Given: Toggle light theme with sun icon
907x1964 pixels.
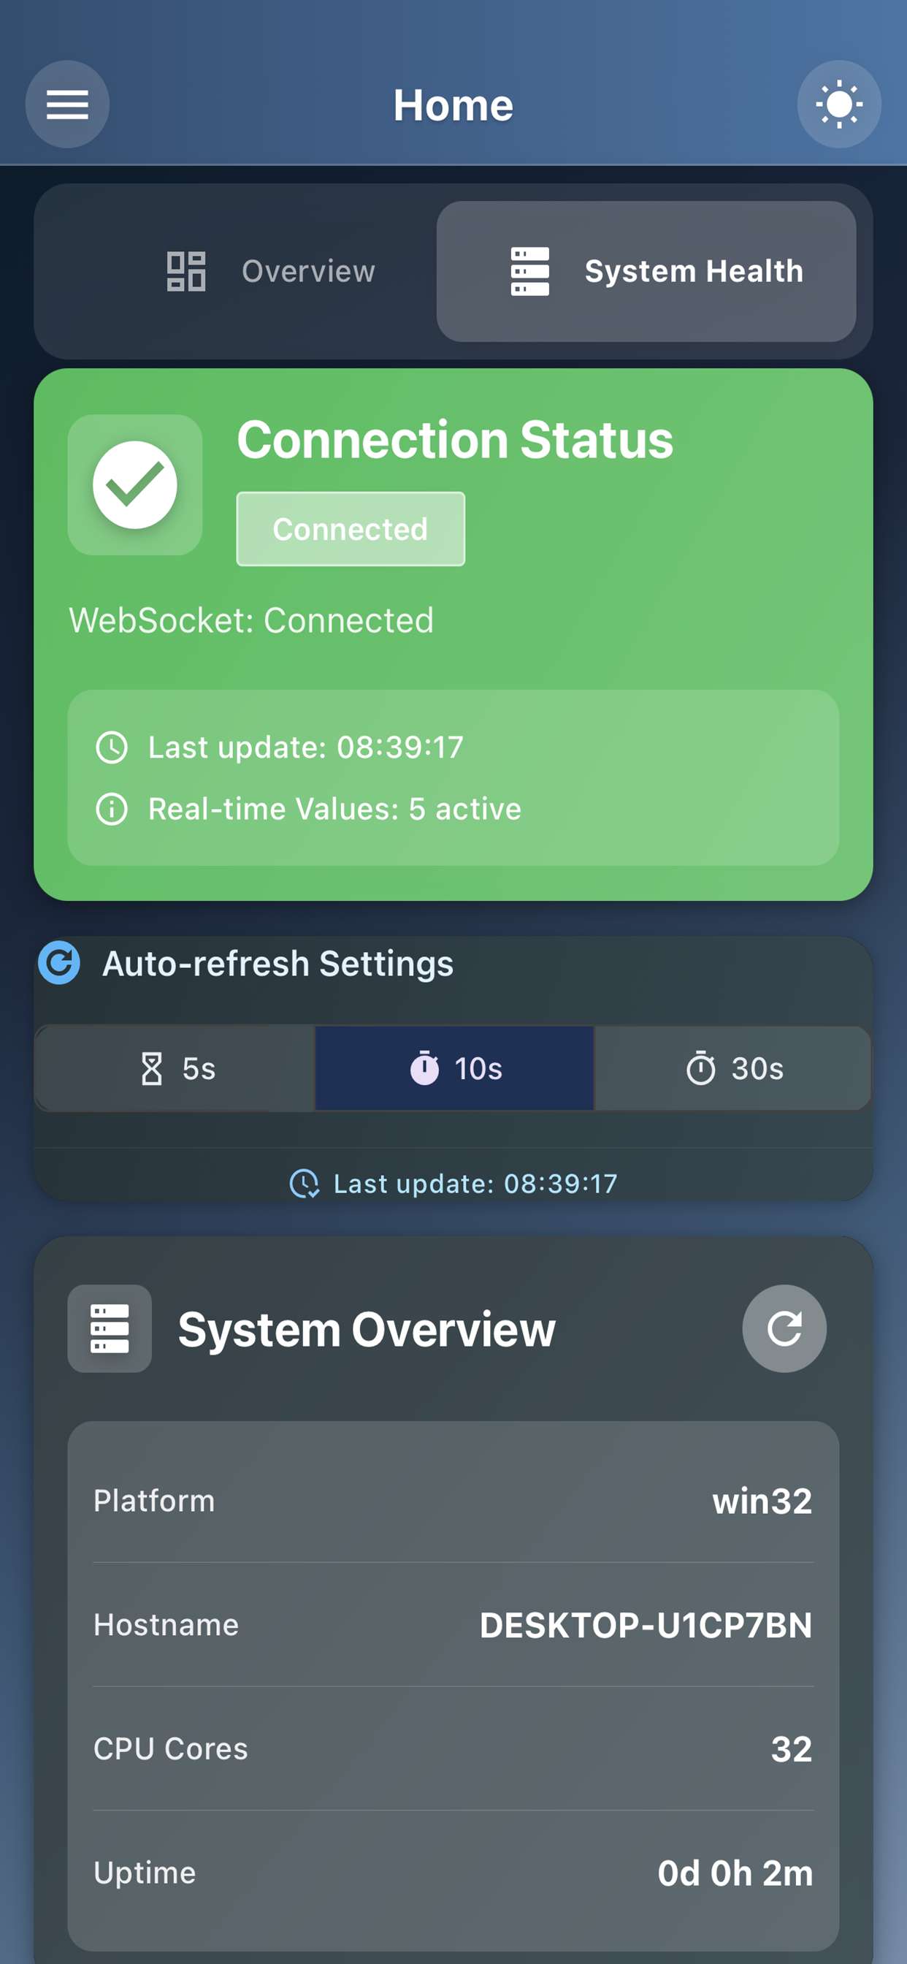Looking at the screenshot, I should 839,104.
